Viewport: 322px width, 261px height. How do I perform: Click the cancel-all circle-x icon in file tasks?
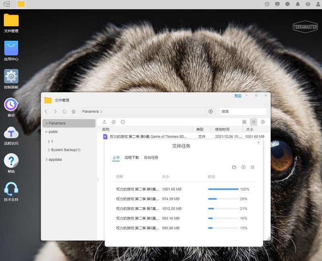pos(244,167)
